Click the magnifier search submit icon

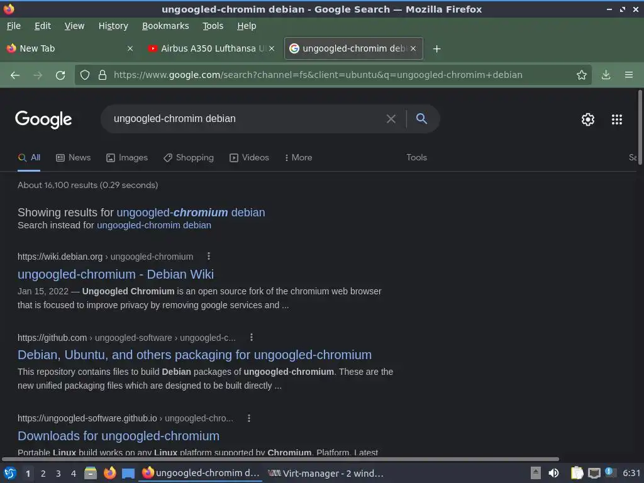421,119
